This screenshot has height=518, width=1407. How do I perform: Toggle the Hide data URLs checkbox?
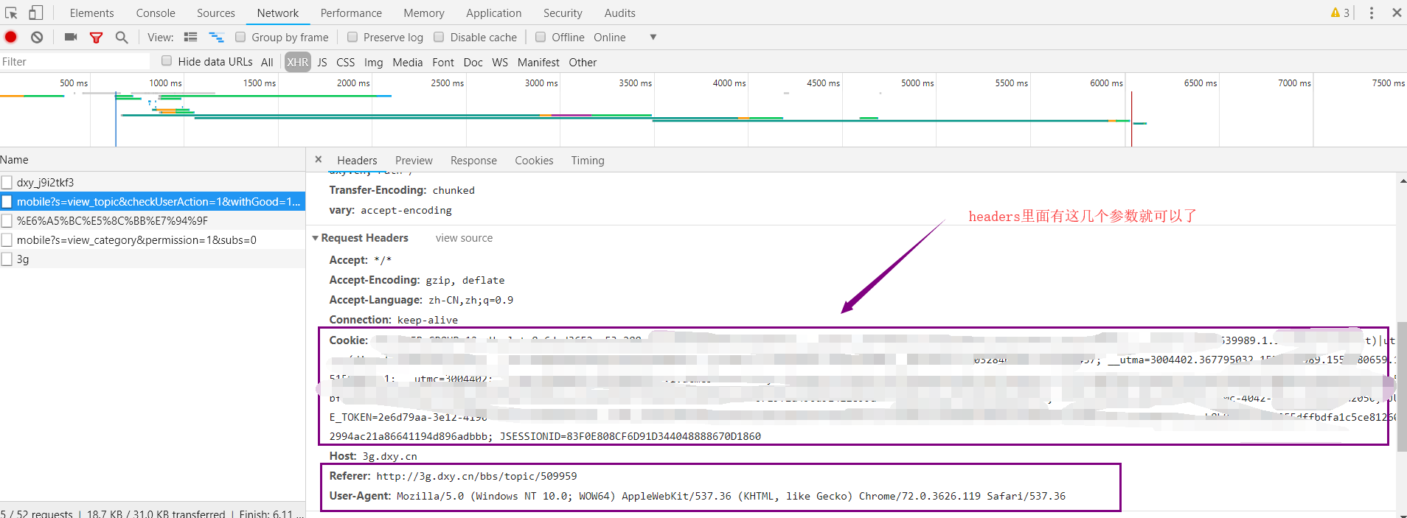167,61
